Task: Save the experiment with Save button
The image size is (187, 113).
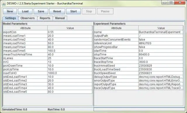Action: (41, 11)
